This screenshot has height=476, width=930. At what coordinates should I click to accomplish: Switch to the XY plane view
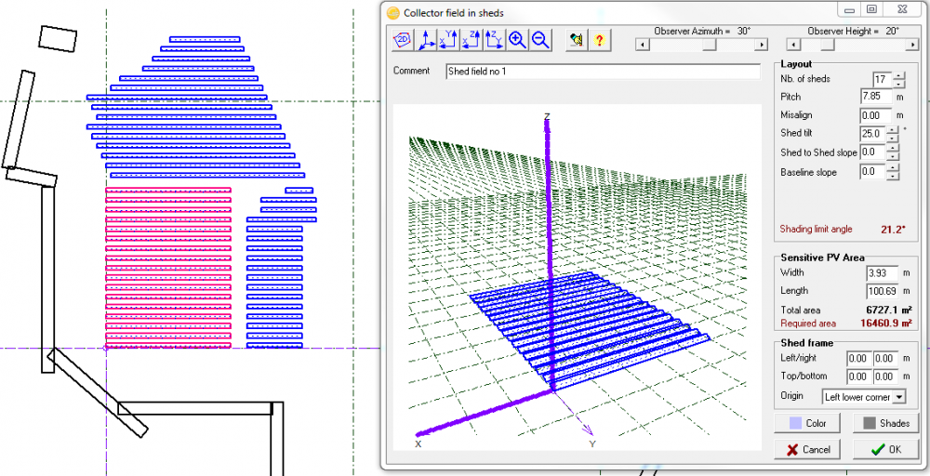449,40
